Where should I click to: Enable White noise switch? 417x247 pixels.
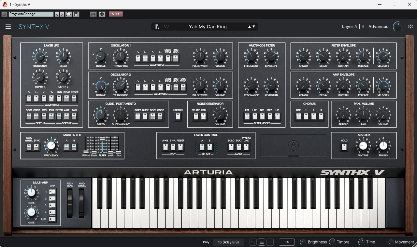196,117
